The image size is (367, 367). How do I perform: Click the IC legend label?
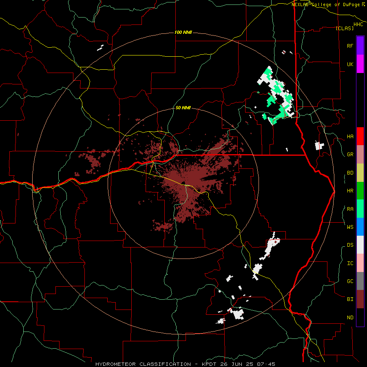350,263
